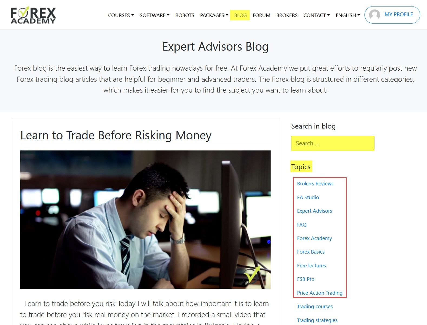The image size is (427, 325).
Task: Click the My Profile button
Action: [x=392, y=15]
